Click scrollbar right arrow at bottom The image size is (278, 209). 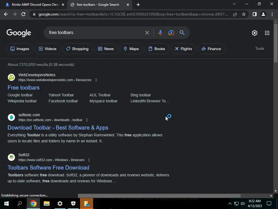(271, 196)
